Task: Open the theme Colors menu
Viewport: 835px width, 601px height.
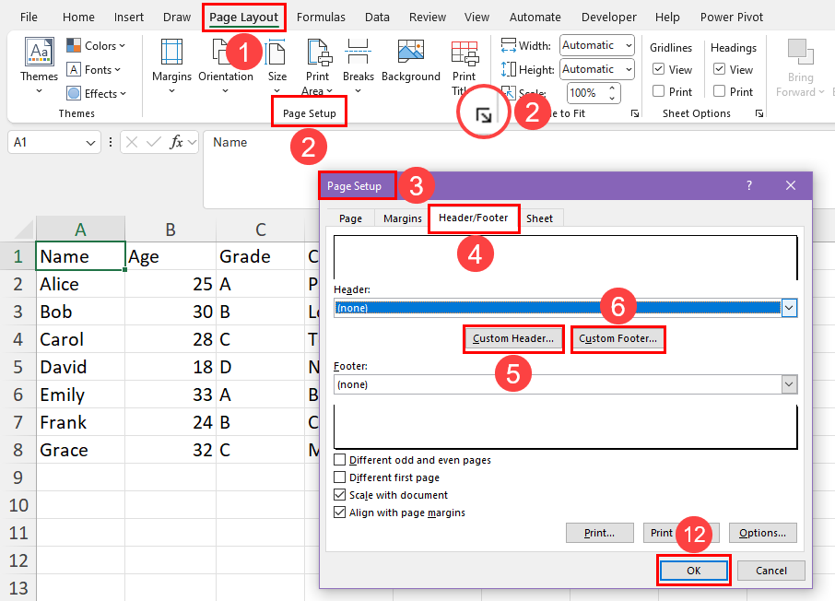Action: 96,46
